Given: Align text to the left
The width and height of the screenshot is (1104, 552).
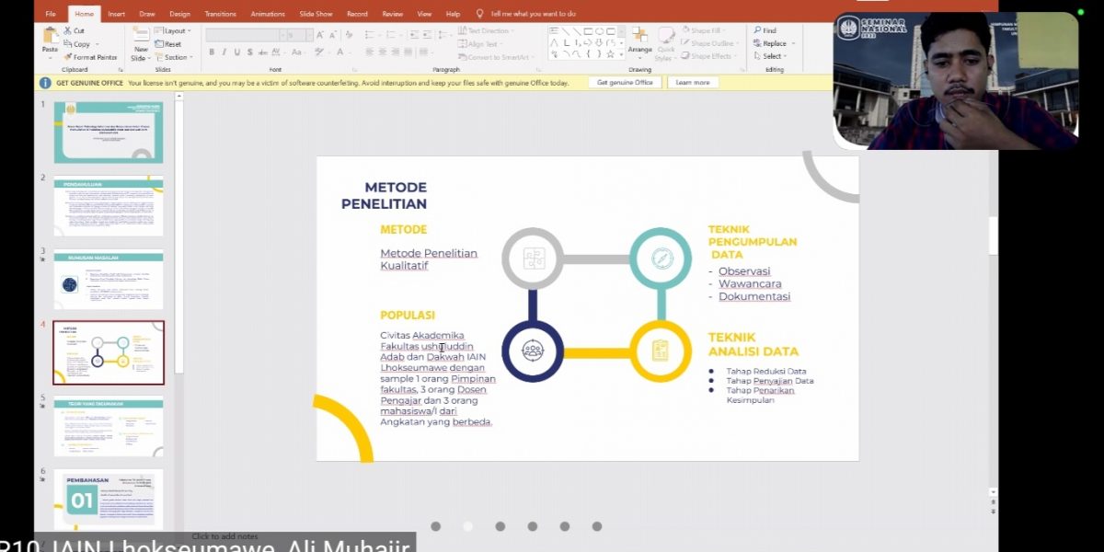Looking at the screenshot, I should [369, 52].
